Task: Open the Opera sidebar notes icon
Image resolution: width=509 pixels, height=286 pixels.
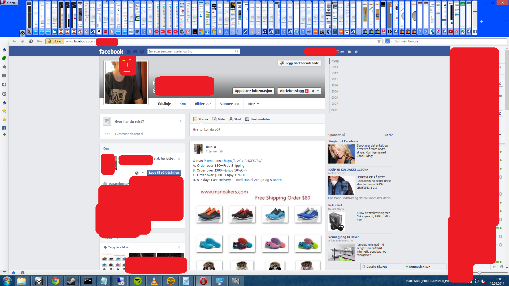Action: click(4, 76)
